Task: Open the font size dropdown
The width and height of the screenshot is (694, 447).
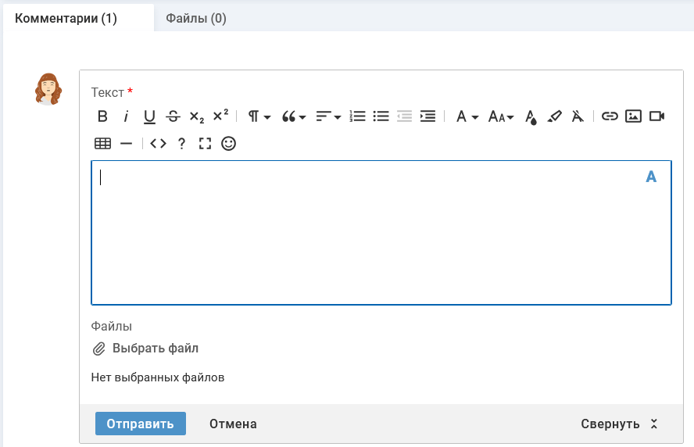Action: click(501, 116)
